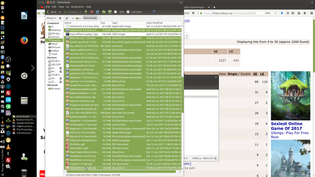
Task: Open Trash in Places sidebar
Action: tap(54, 54)
